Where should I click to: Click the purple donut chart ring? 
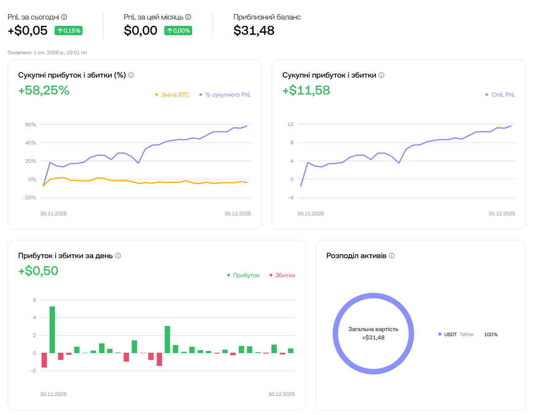[373, 295]
